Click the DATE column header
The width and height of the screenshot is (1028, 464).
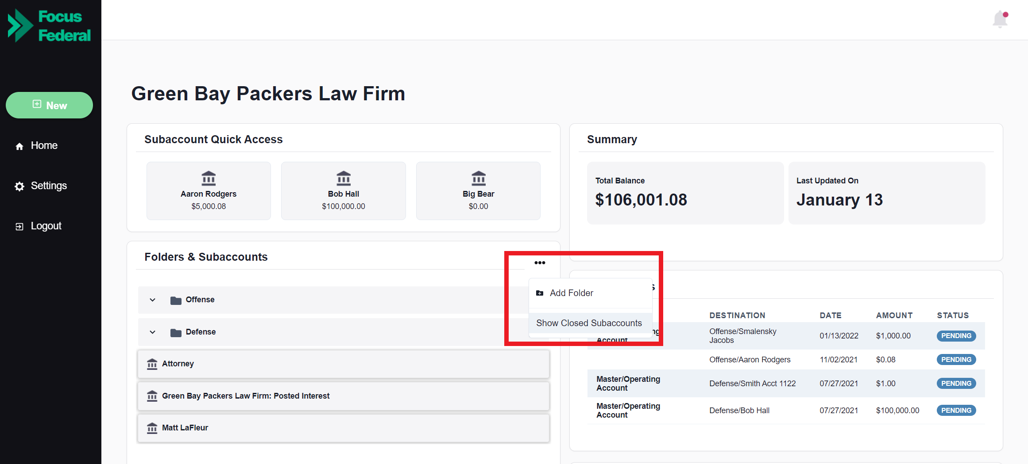(831, 316)
